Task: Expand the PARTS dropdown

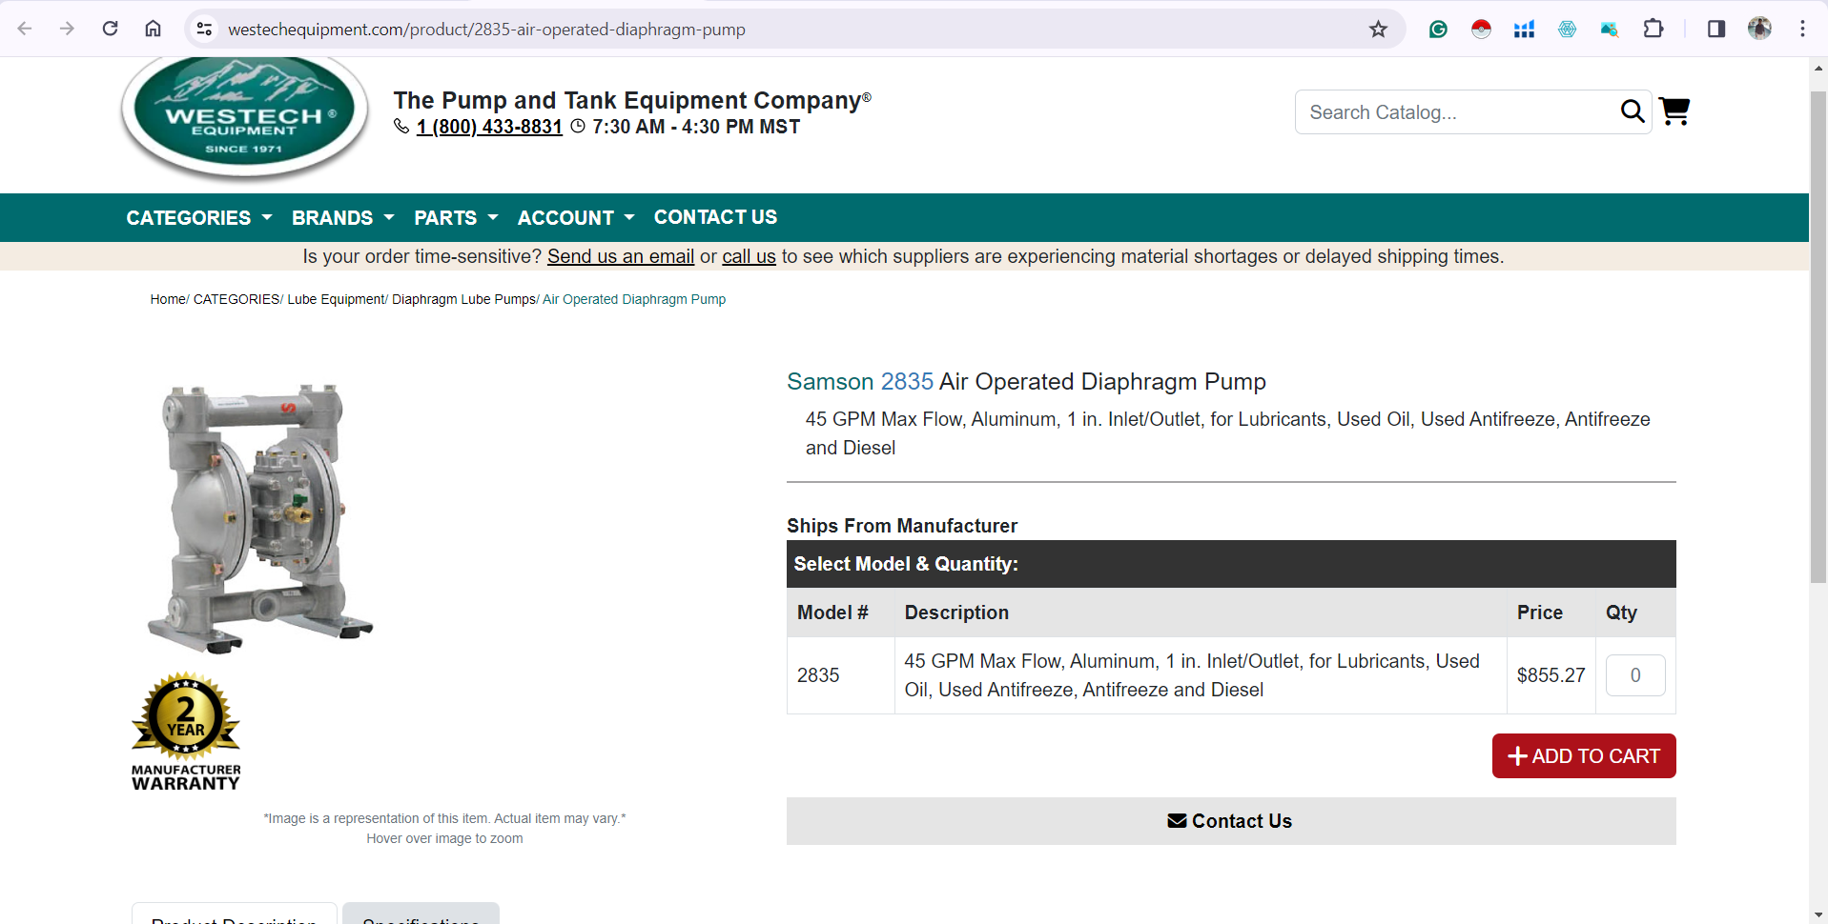Action: tap(456, 218)
